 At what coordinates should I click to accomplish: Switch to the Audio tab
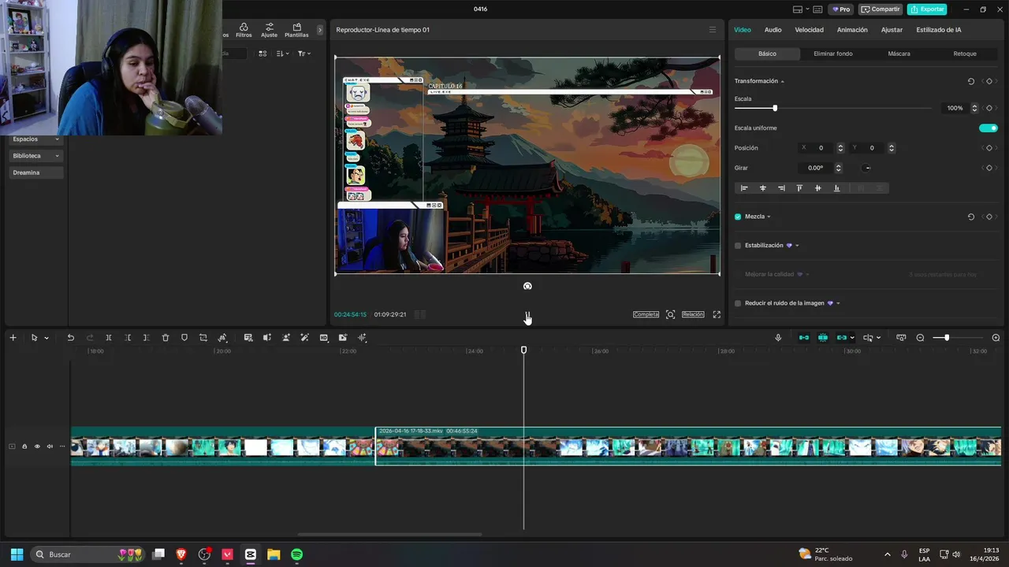[773, 30]
